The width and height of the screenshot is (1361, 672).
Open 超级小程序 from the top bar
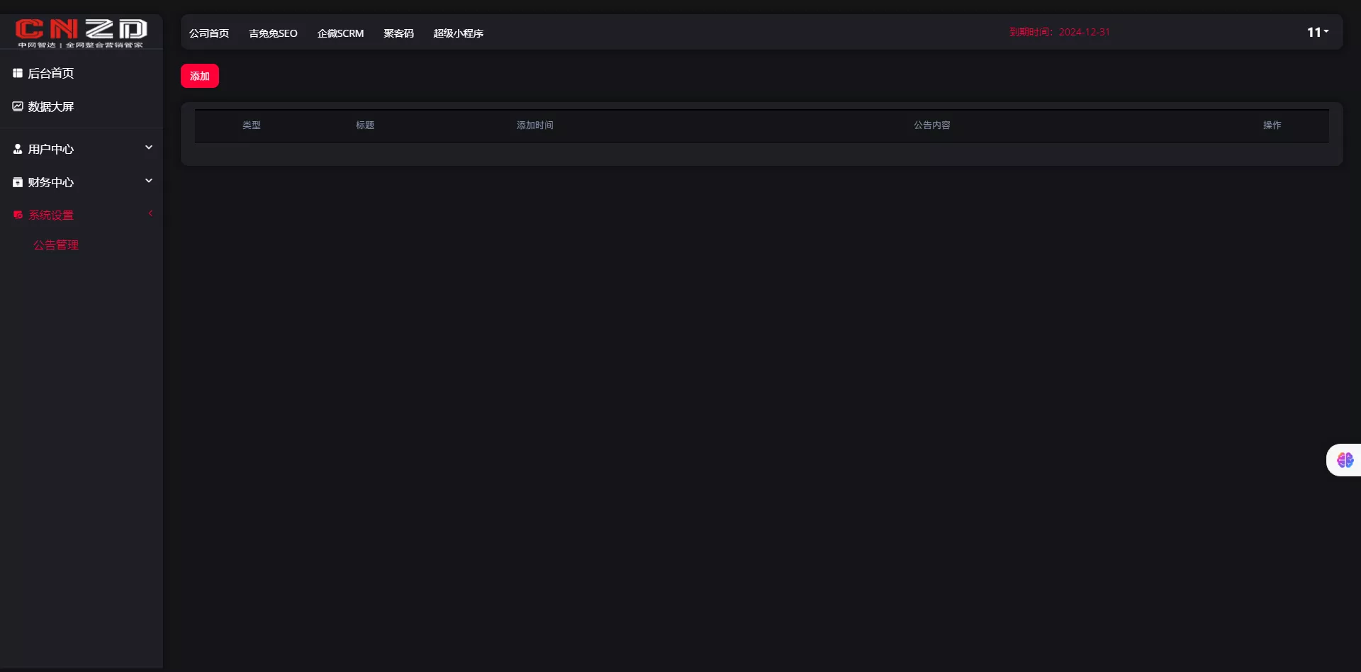458,33
